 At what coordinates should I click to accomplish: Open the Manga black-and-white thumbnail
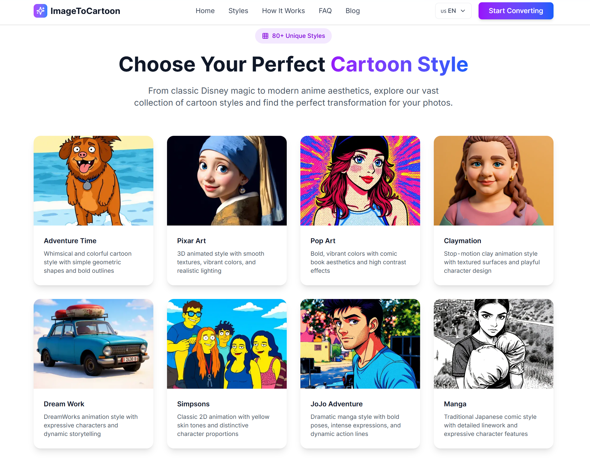point(494,344)
